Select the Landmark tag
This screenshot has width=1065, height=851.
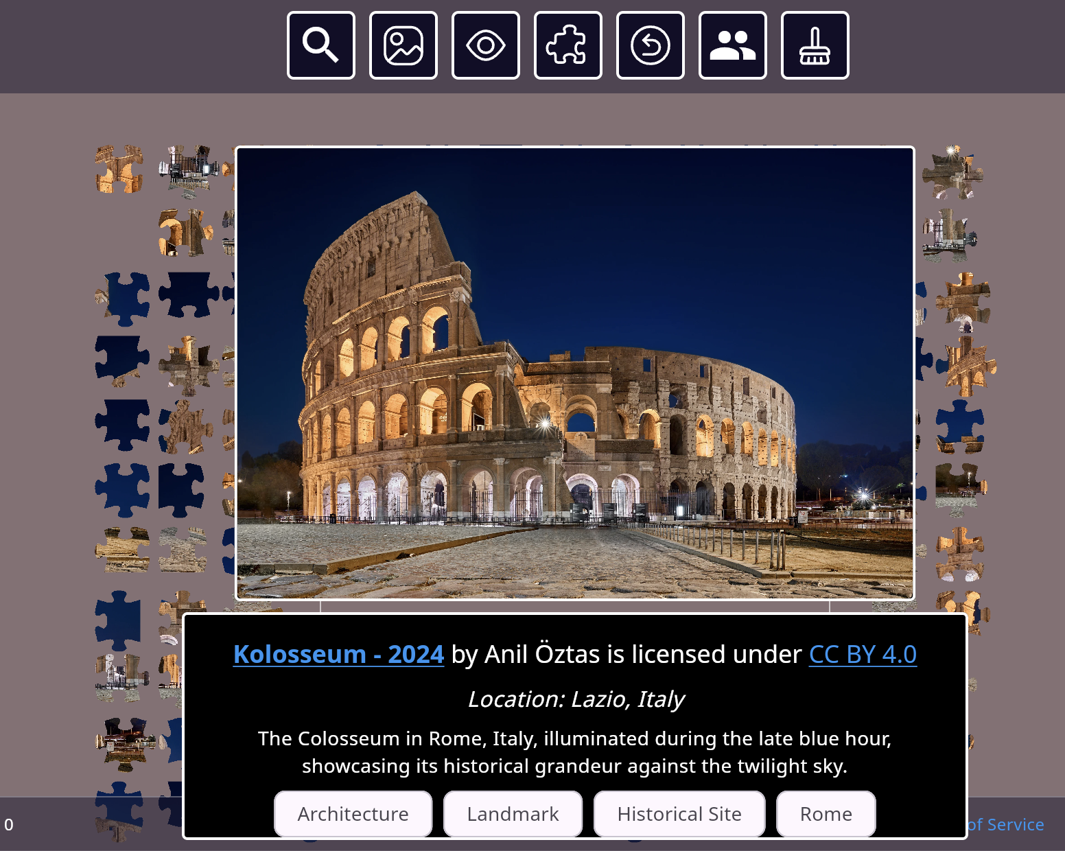(x=513, y=814)
